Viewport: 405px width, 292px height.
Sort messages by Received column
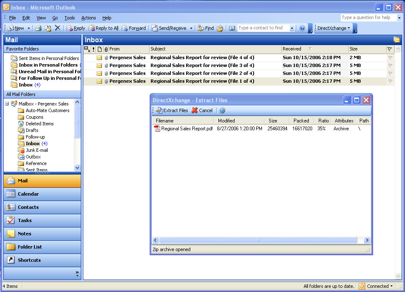[315, 49]
